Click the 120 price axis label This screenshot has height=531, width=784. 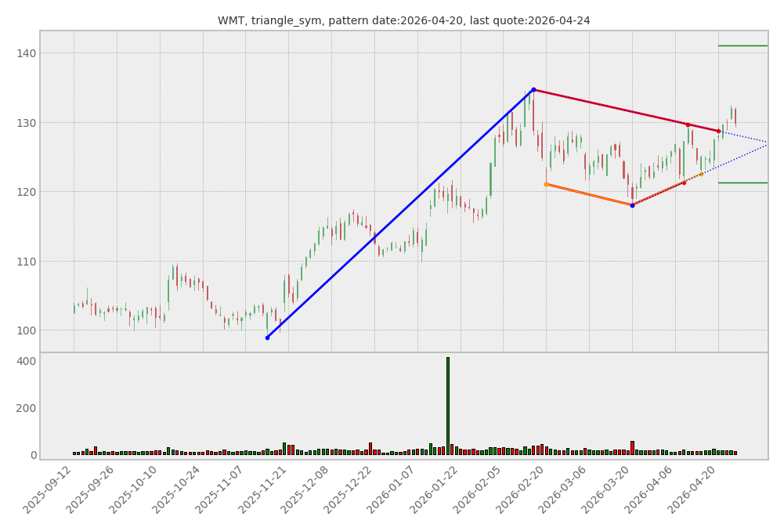pos(27,192)
